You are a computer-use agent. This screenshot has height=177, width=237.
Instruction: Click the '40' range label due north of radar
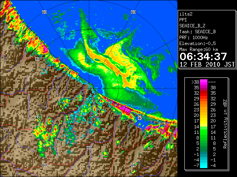(x=89, y=29)
